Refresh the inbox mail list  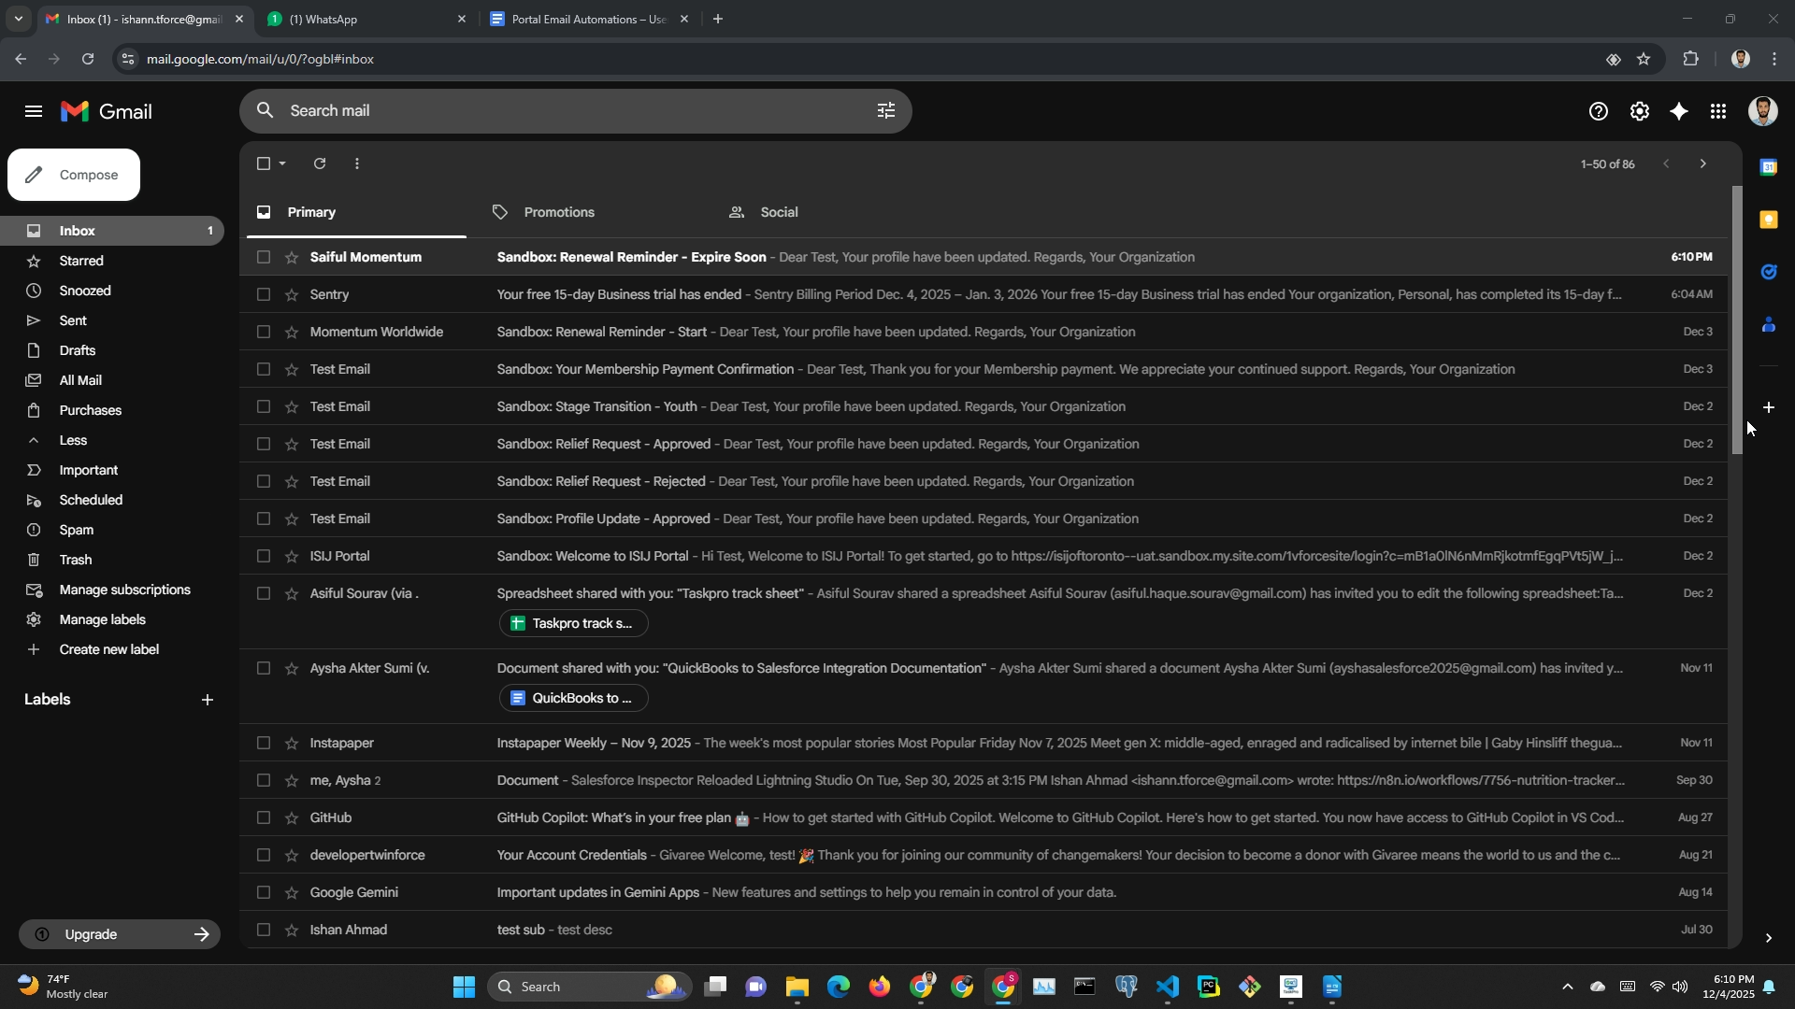point(320,163)
